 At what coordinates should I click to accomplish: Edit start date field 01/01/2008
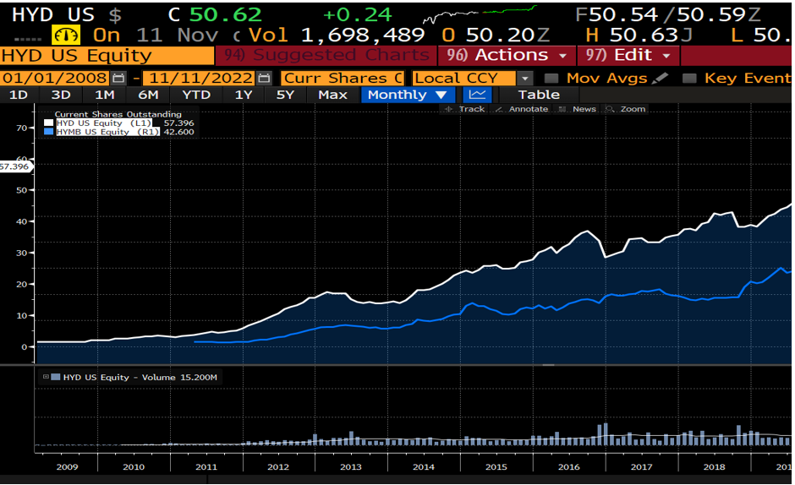click(x=55, y=78)
